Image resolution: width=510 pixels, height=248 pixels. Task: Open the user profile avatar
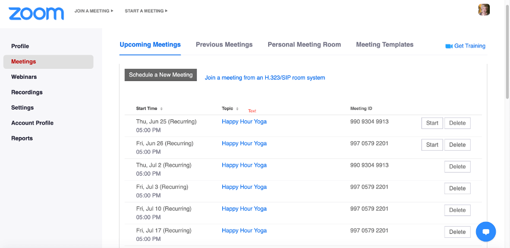(484, 10)
